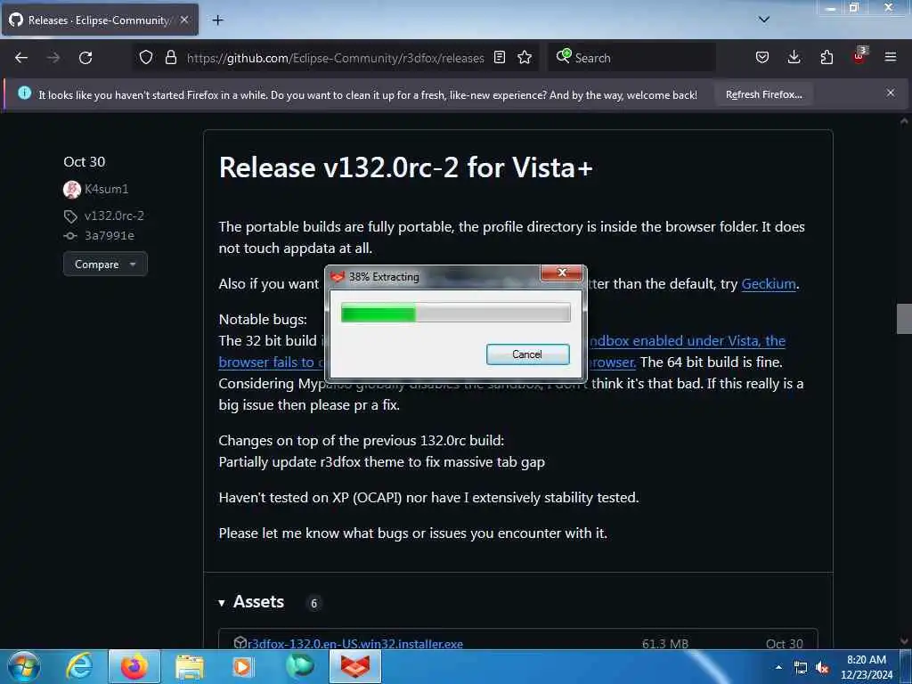
Task: Open the Windows Start menu
Action: pyautogui.click(x=24, y=666)
